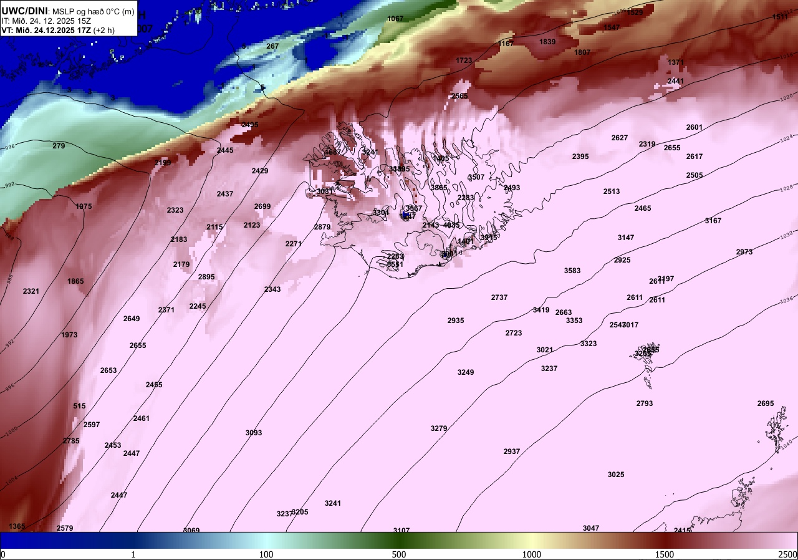Image resolution: width=798 pixels, height=560 pixels.
Task: Click the value 279 in green band
Action: (59, 146)
